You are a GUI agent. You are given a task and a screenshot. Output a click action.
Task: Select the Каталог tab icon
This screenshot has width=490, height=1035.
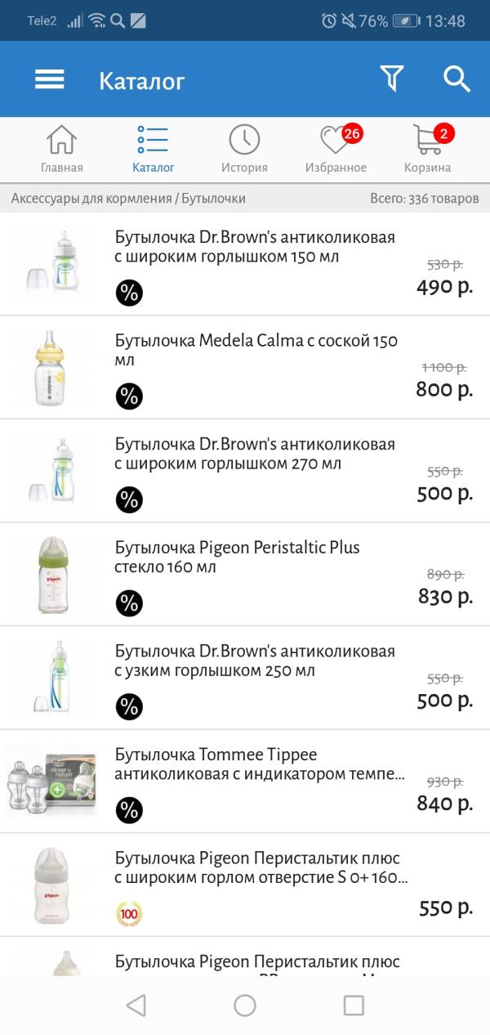[x=153, y=141]
